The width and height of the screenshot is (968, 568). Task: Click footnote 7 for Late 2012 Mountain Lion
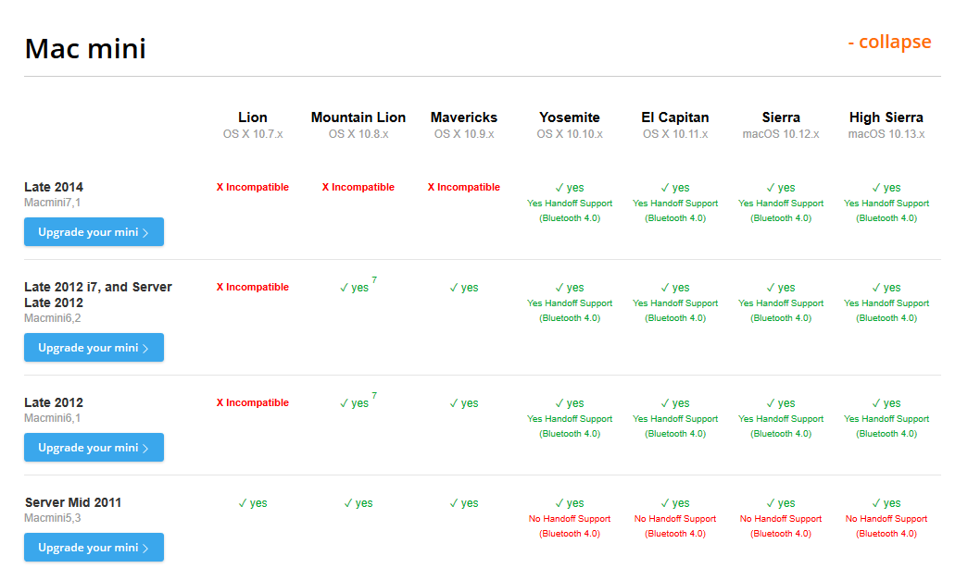tap(374, 396)
